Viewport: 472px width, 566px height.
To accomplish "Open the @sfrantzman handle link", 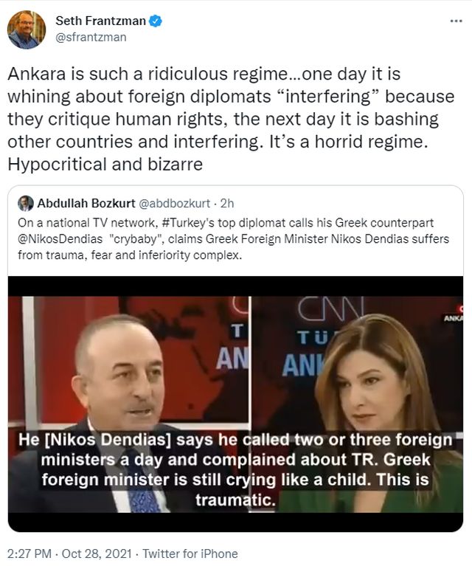I will tap(91, 37).
